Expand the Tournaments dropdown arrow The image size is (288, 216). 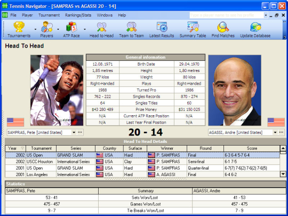coord(35,29)
